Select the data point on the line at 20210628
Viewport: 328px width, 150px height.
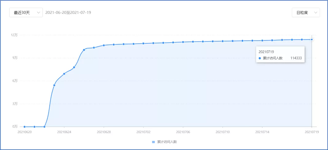tap(104, 45)
